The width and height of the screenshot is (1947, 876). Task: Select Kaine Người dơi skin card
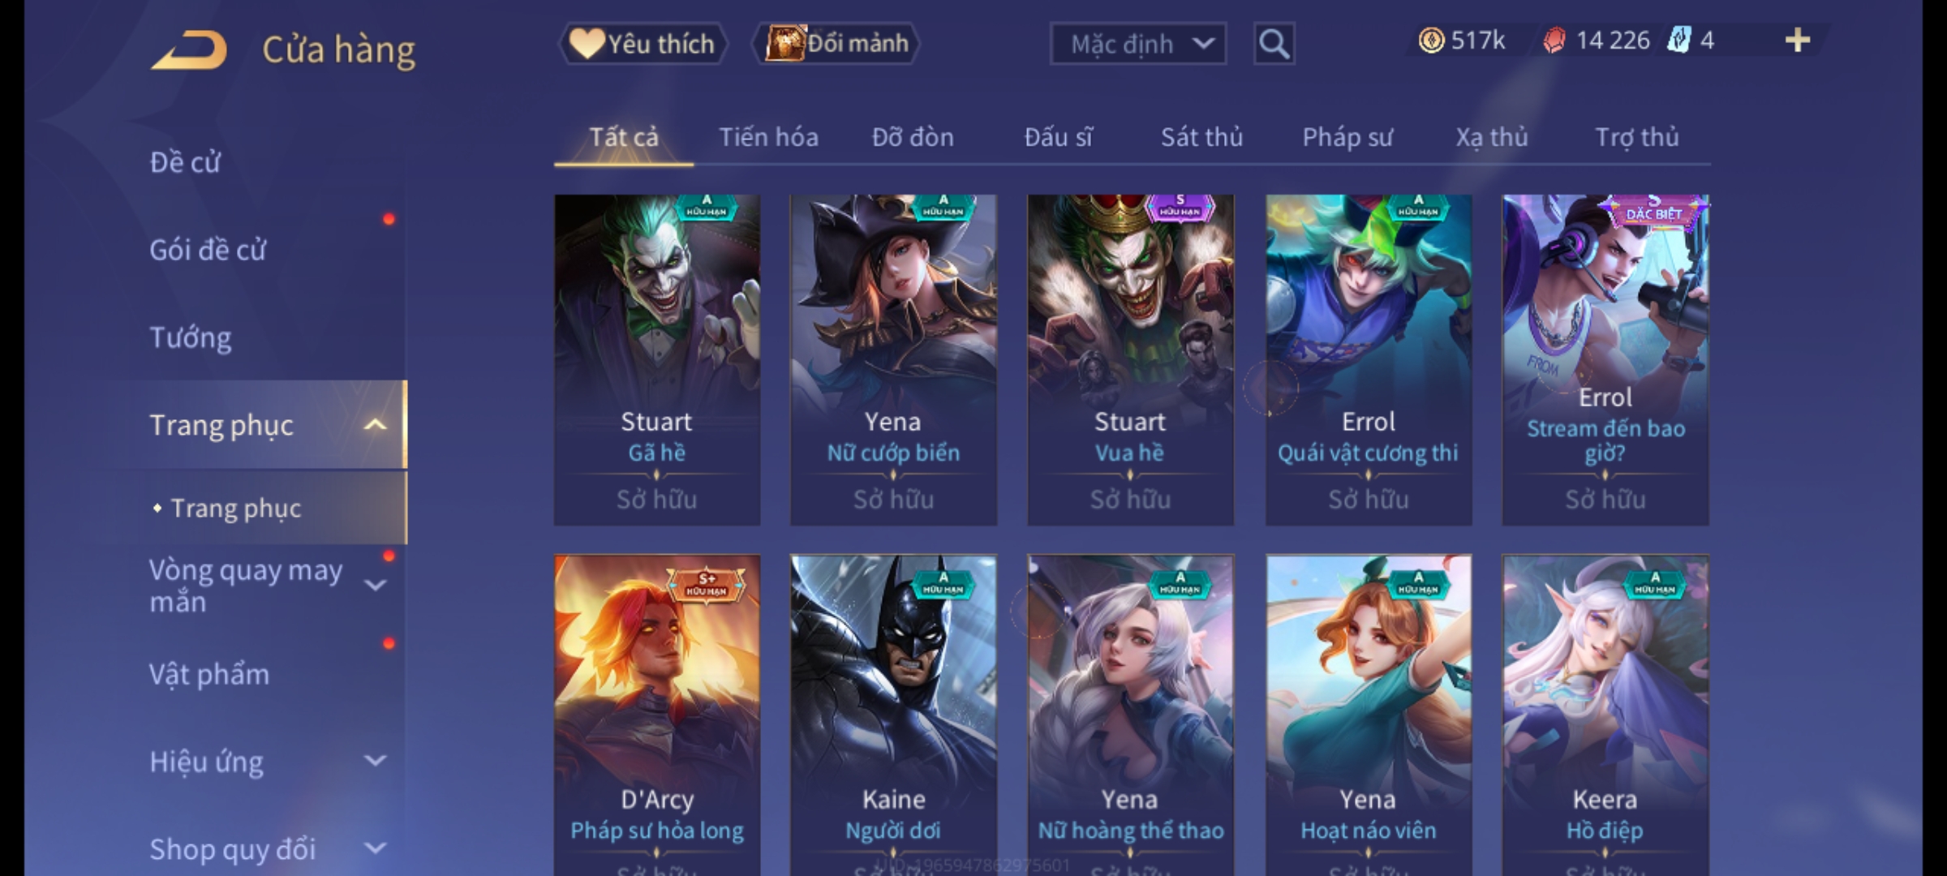(893, 714)
